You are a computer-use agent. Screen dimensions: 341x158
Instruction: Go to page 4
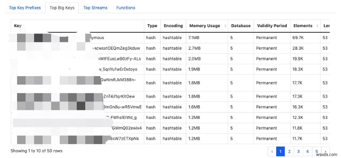pyautogui.click(x=307, y=152)
